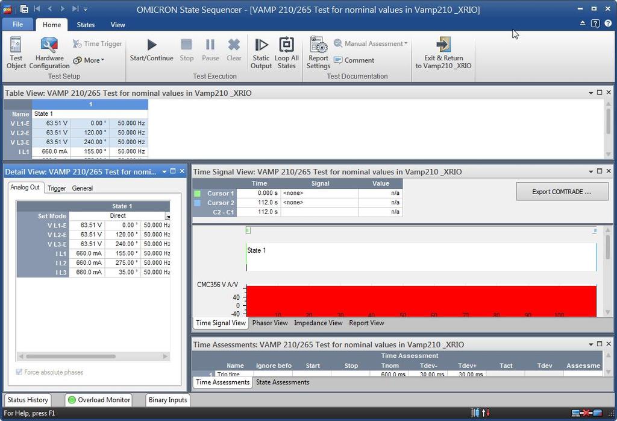Image resolution: width=617 pixels, height=421 pixels.
Task: Open the Help question mark icon
Action: [x=608, y=24]
